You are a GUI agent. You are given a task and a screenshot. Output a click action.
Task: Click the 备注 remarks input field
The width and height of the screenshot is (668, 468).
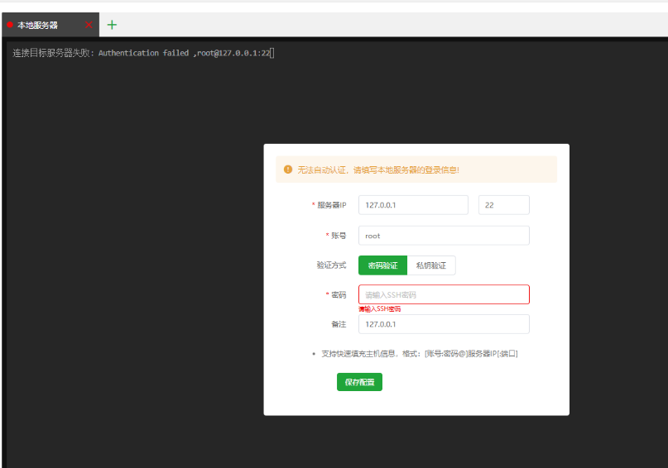coord(443,324)
